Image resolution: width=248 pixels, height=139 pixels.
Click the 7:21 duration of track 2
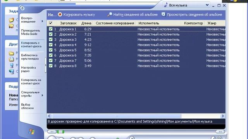(x=88, y=34)
